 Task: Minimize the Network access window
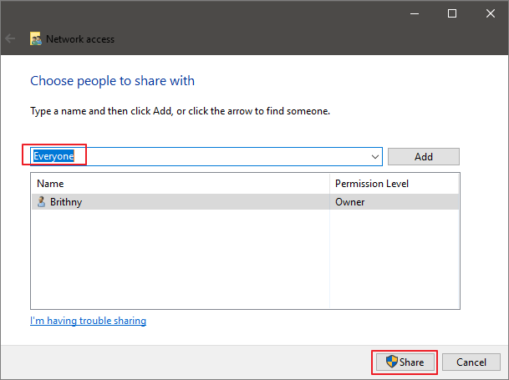pos(414,13)
